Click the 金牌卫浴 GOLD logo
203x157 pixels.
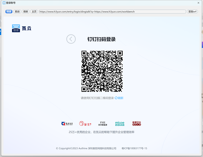(137, 124)
